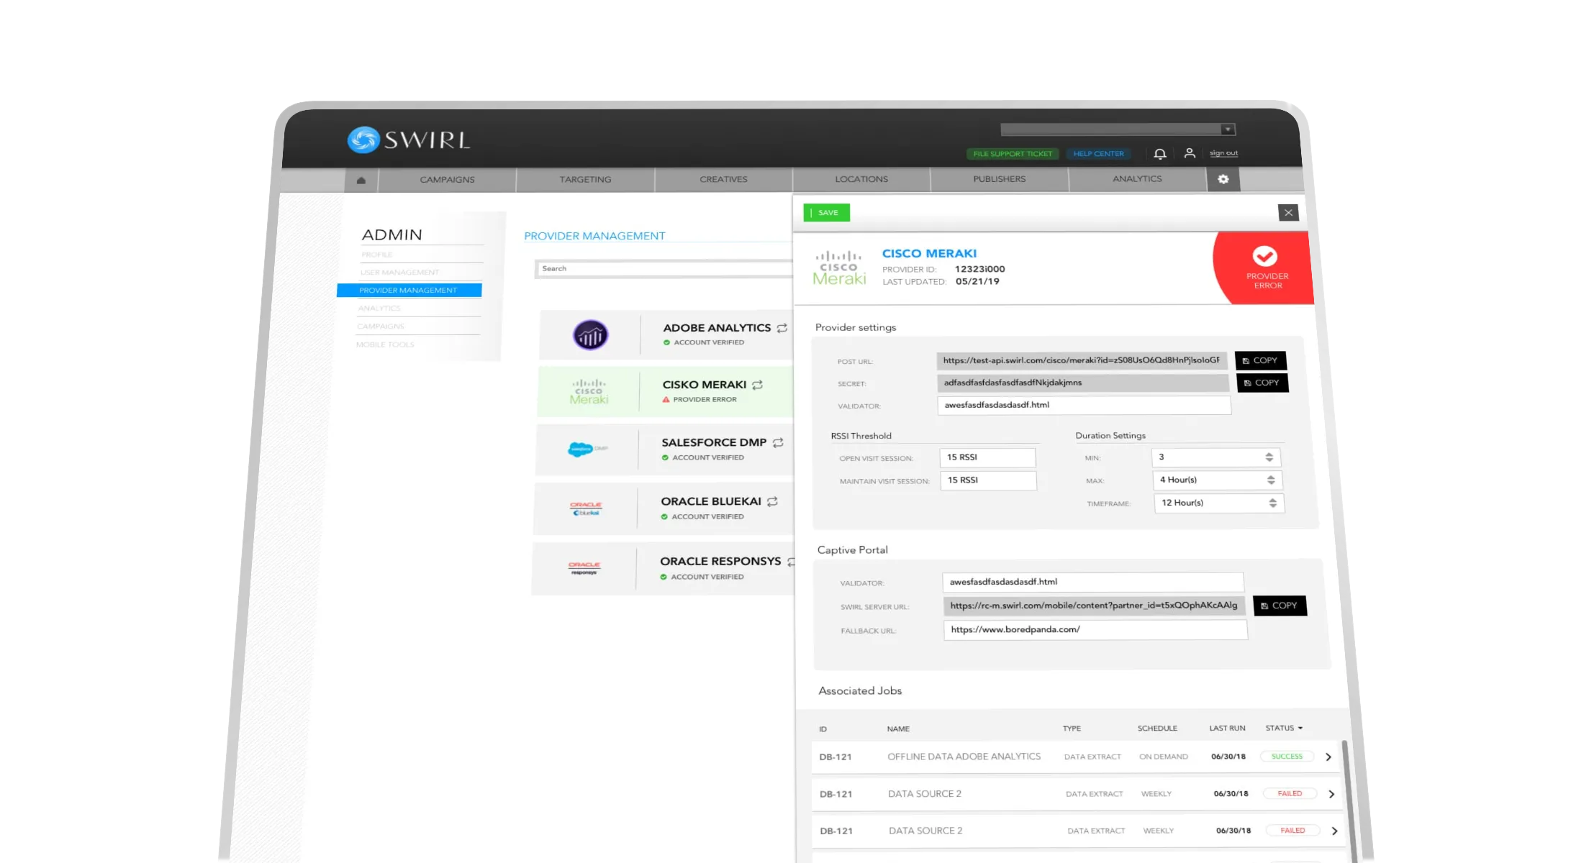Go to home via house icon
This screenshot has width=1589, height=863.
click(361, 180)
